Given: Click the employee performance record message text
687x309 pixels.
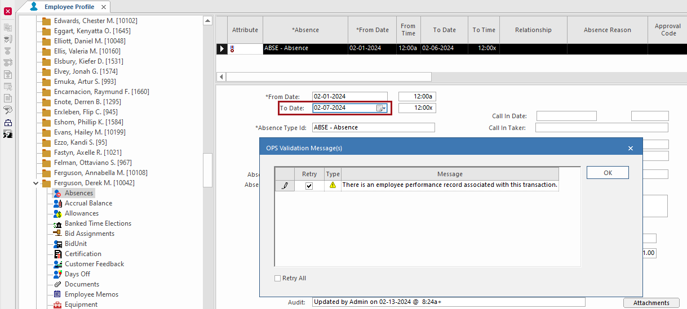Looking at the screenshot, I should click(450, 185).
